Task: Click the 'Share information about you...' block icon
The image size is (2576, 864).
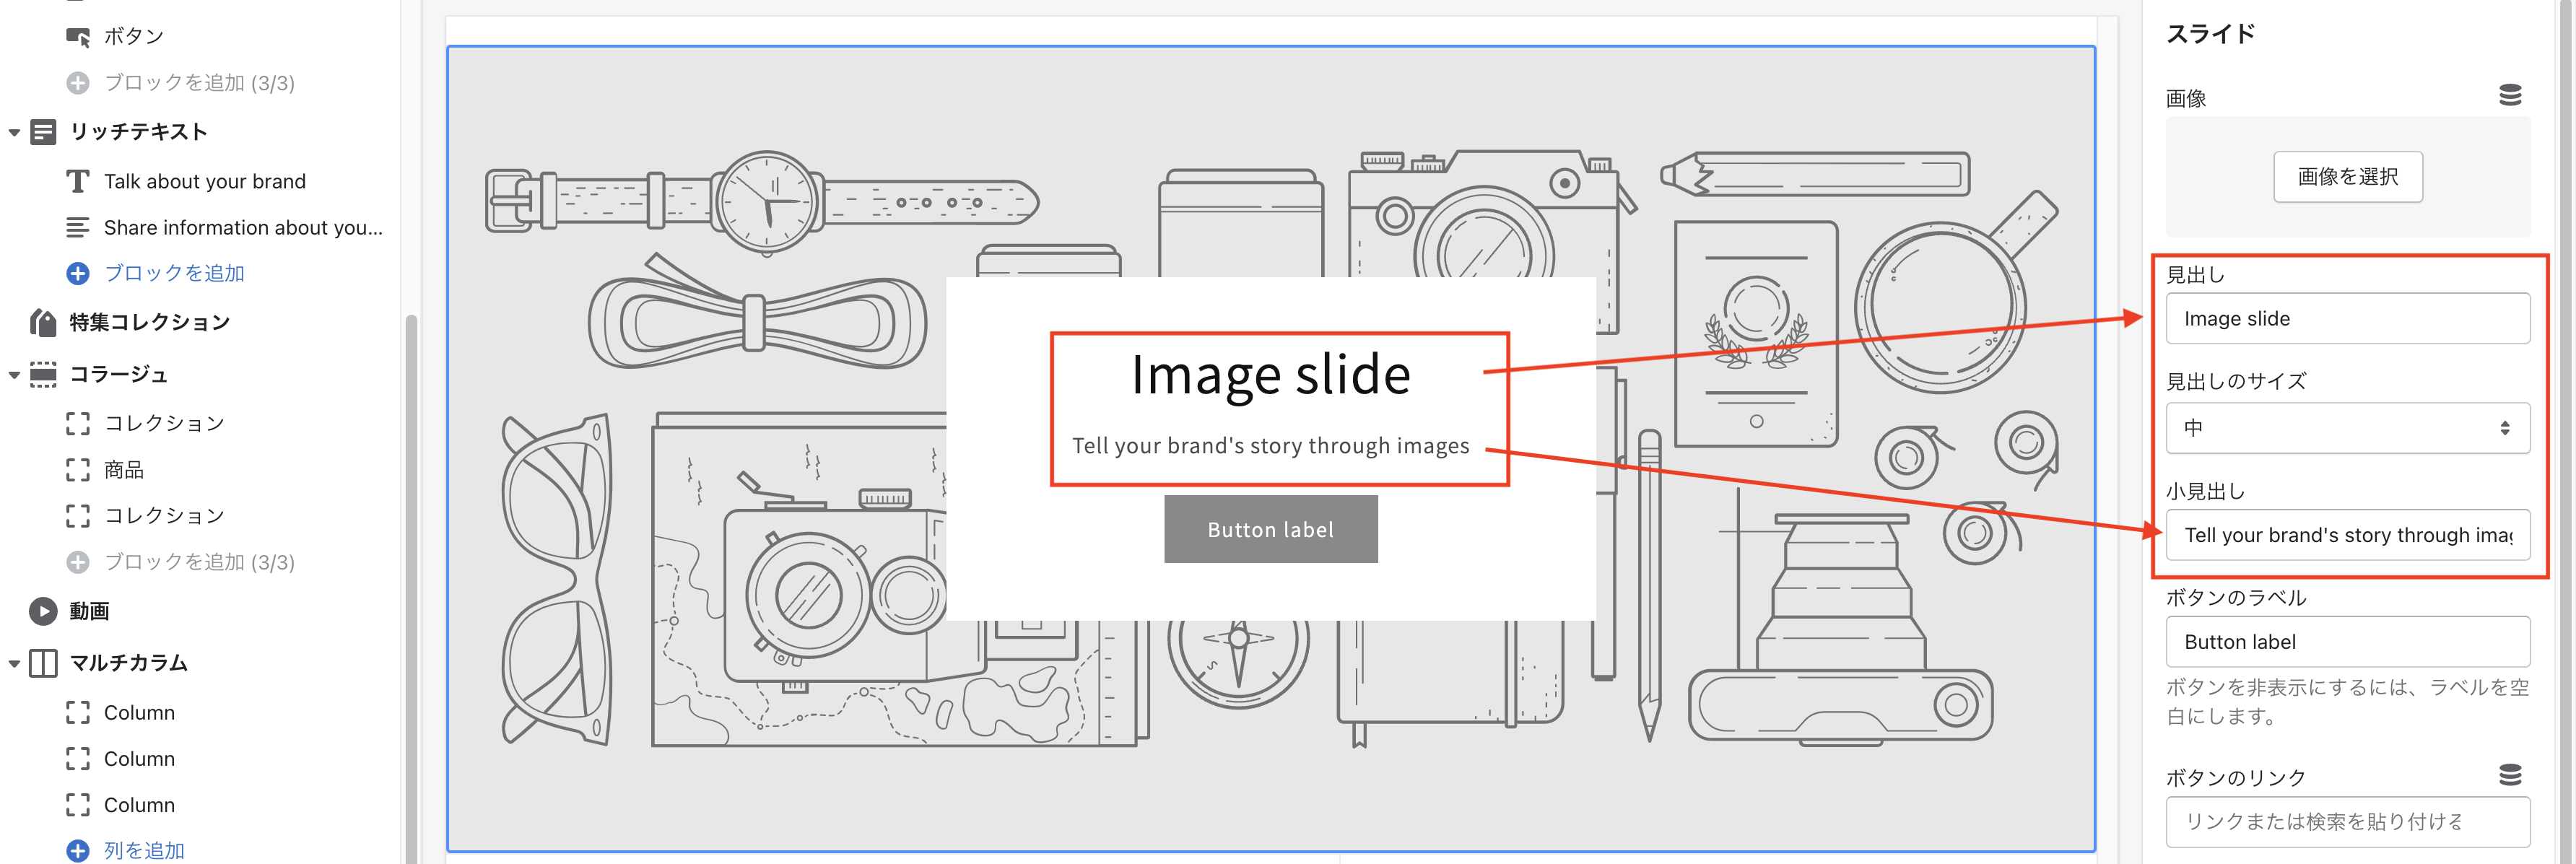Action: pos(78,227)
